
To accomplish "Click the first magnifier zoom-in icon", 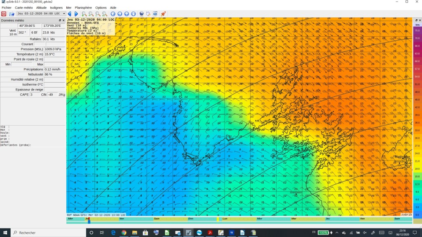I will [x=84, y=14].
